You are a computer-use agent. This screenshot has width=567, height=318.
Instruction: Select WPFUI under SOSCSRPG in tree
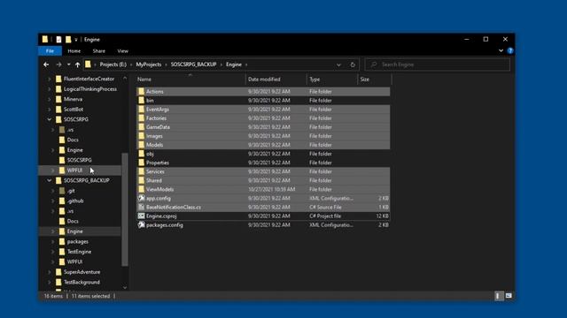coord(74,170)
